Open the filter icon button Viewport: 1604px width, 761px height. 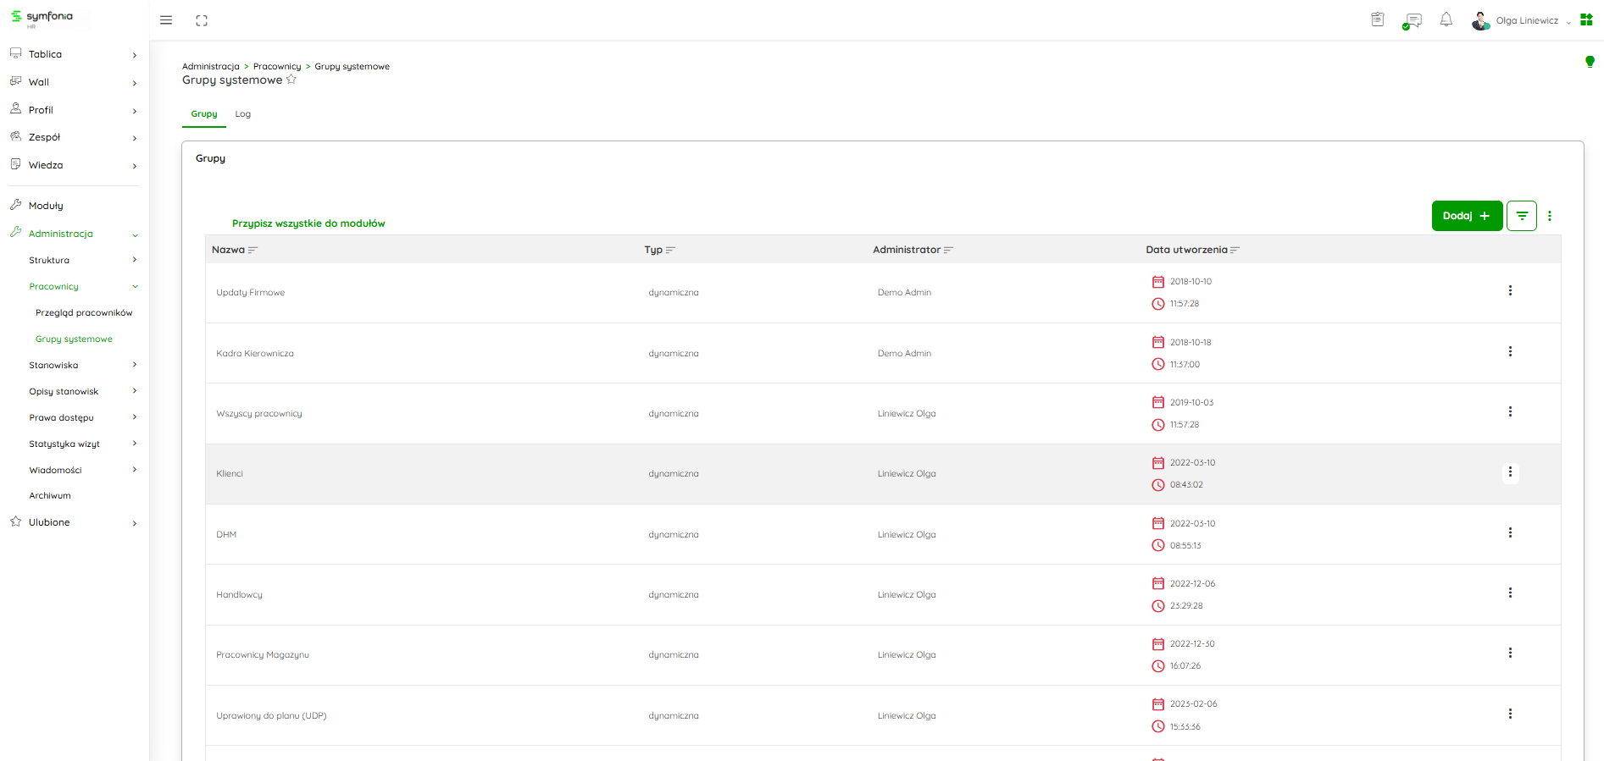click(x=1522, y=216)
